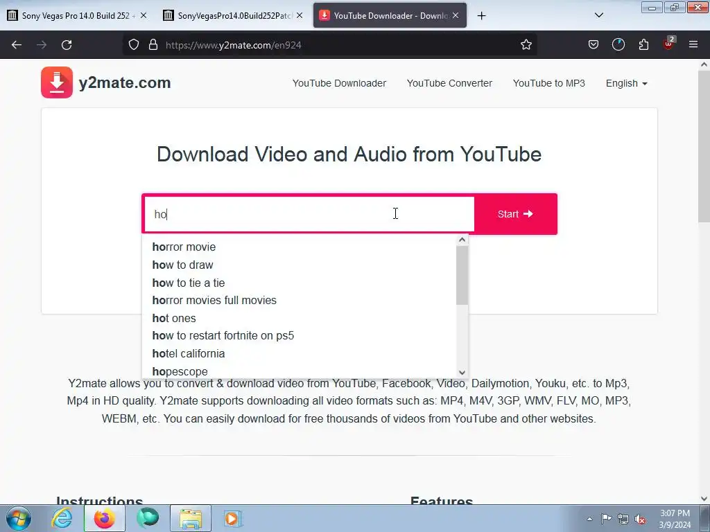Click the uBlock extension icon with badge
The image size is (710, 532).
click(x=669, y=44)
